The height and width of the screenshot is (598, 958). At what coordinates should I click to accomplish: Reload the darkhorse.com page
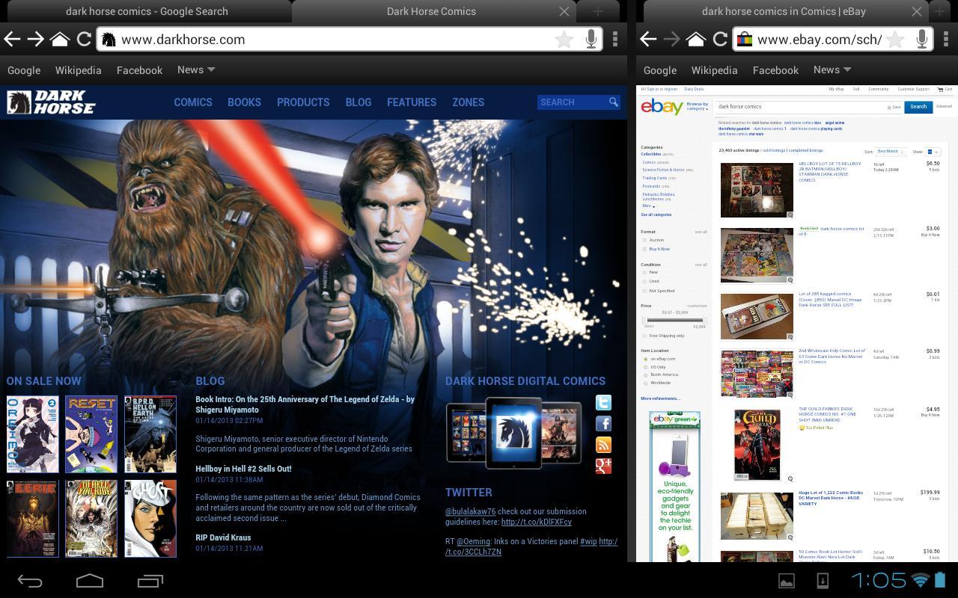(84, 40)
